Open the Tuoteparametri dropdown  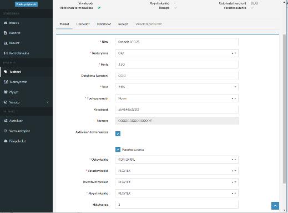(177, 98)
